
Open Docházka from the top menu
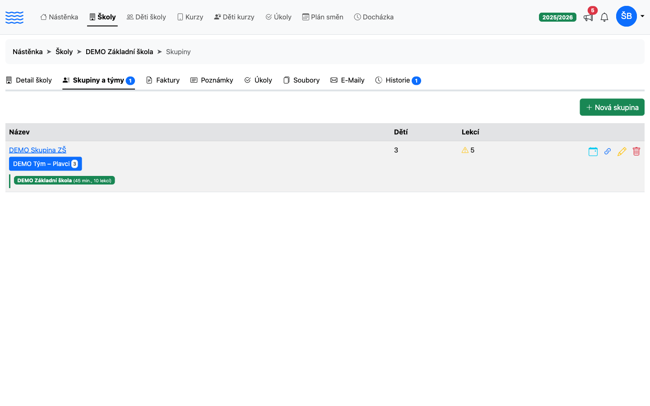[374, 17]
